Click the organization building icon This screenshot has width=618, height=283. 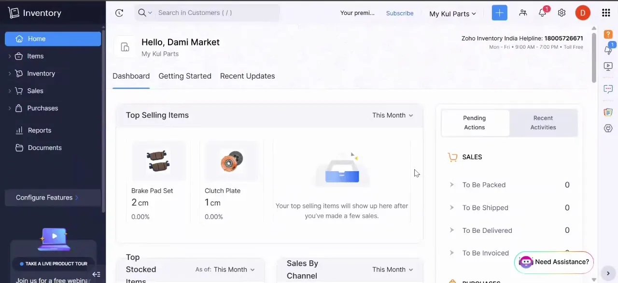coord(125,47)
